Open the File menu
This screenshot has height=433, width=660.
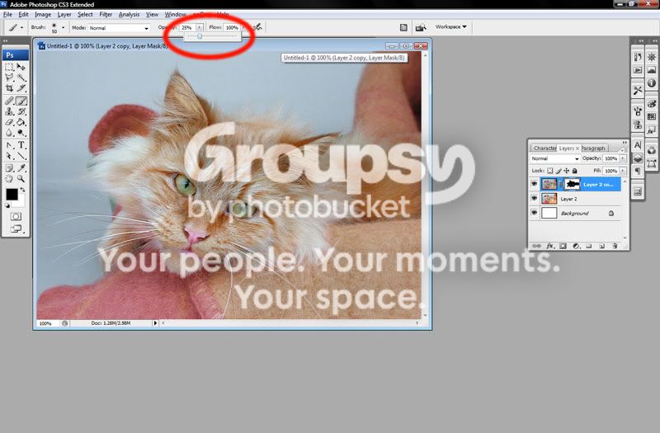tap(7, 14)
